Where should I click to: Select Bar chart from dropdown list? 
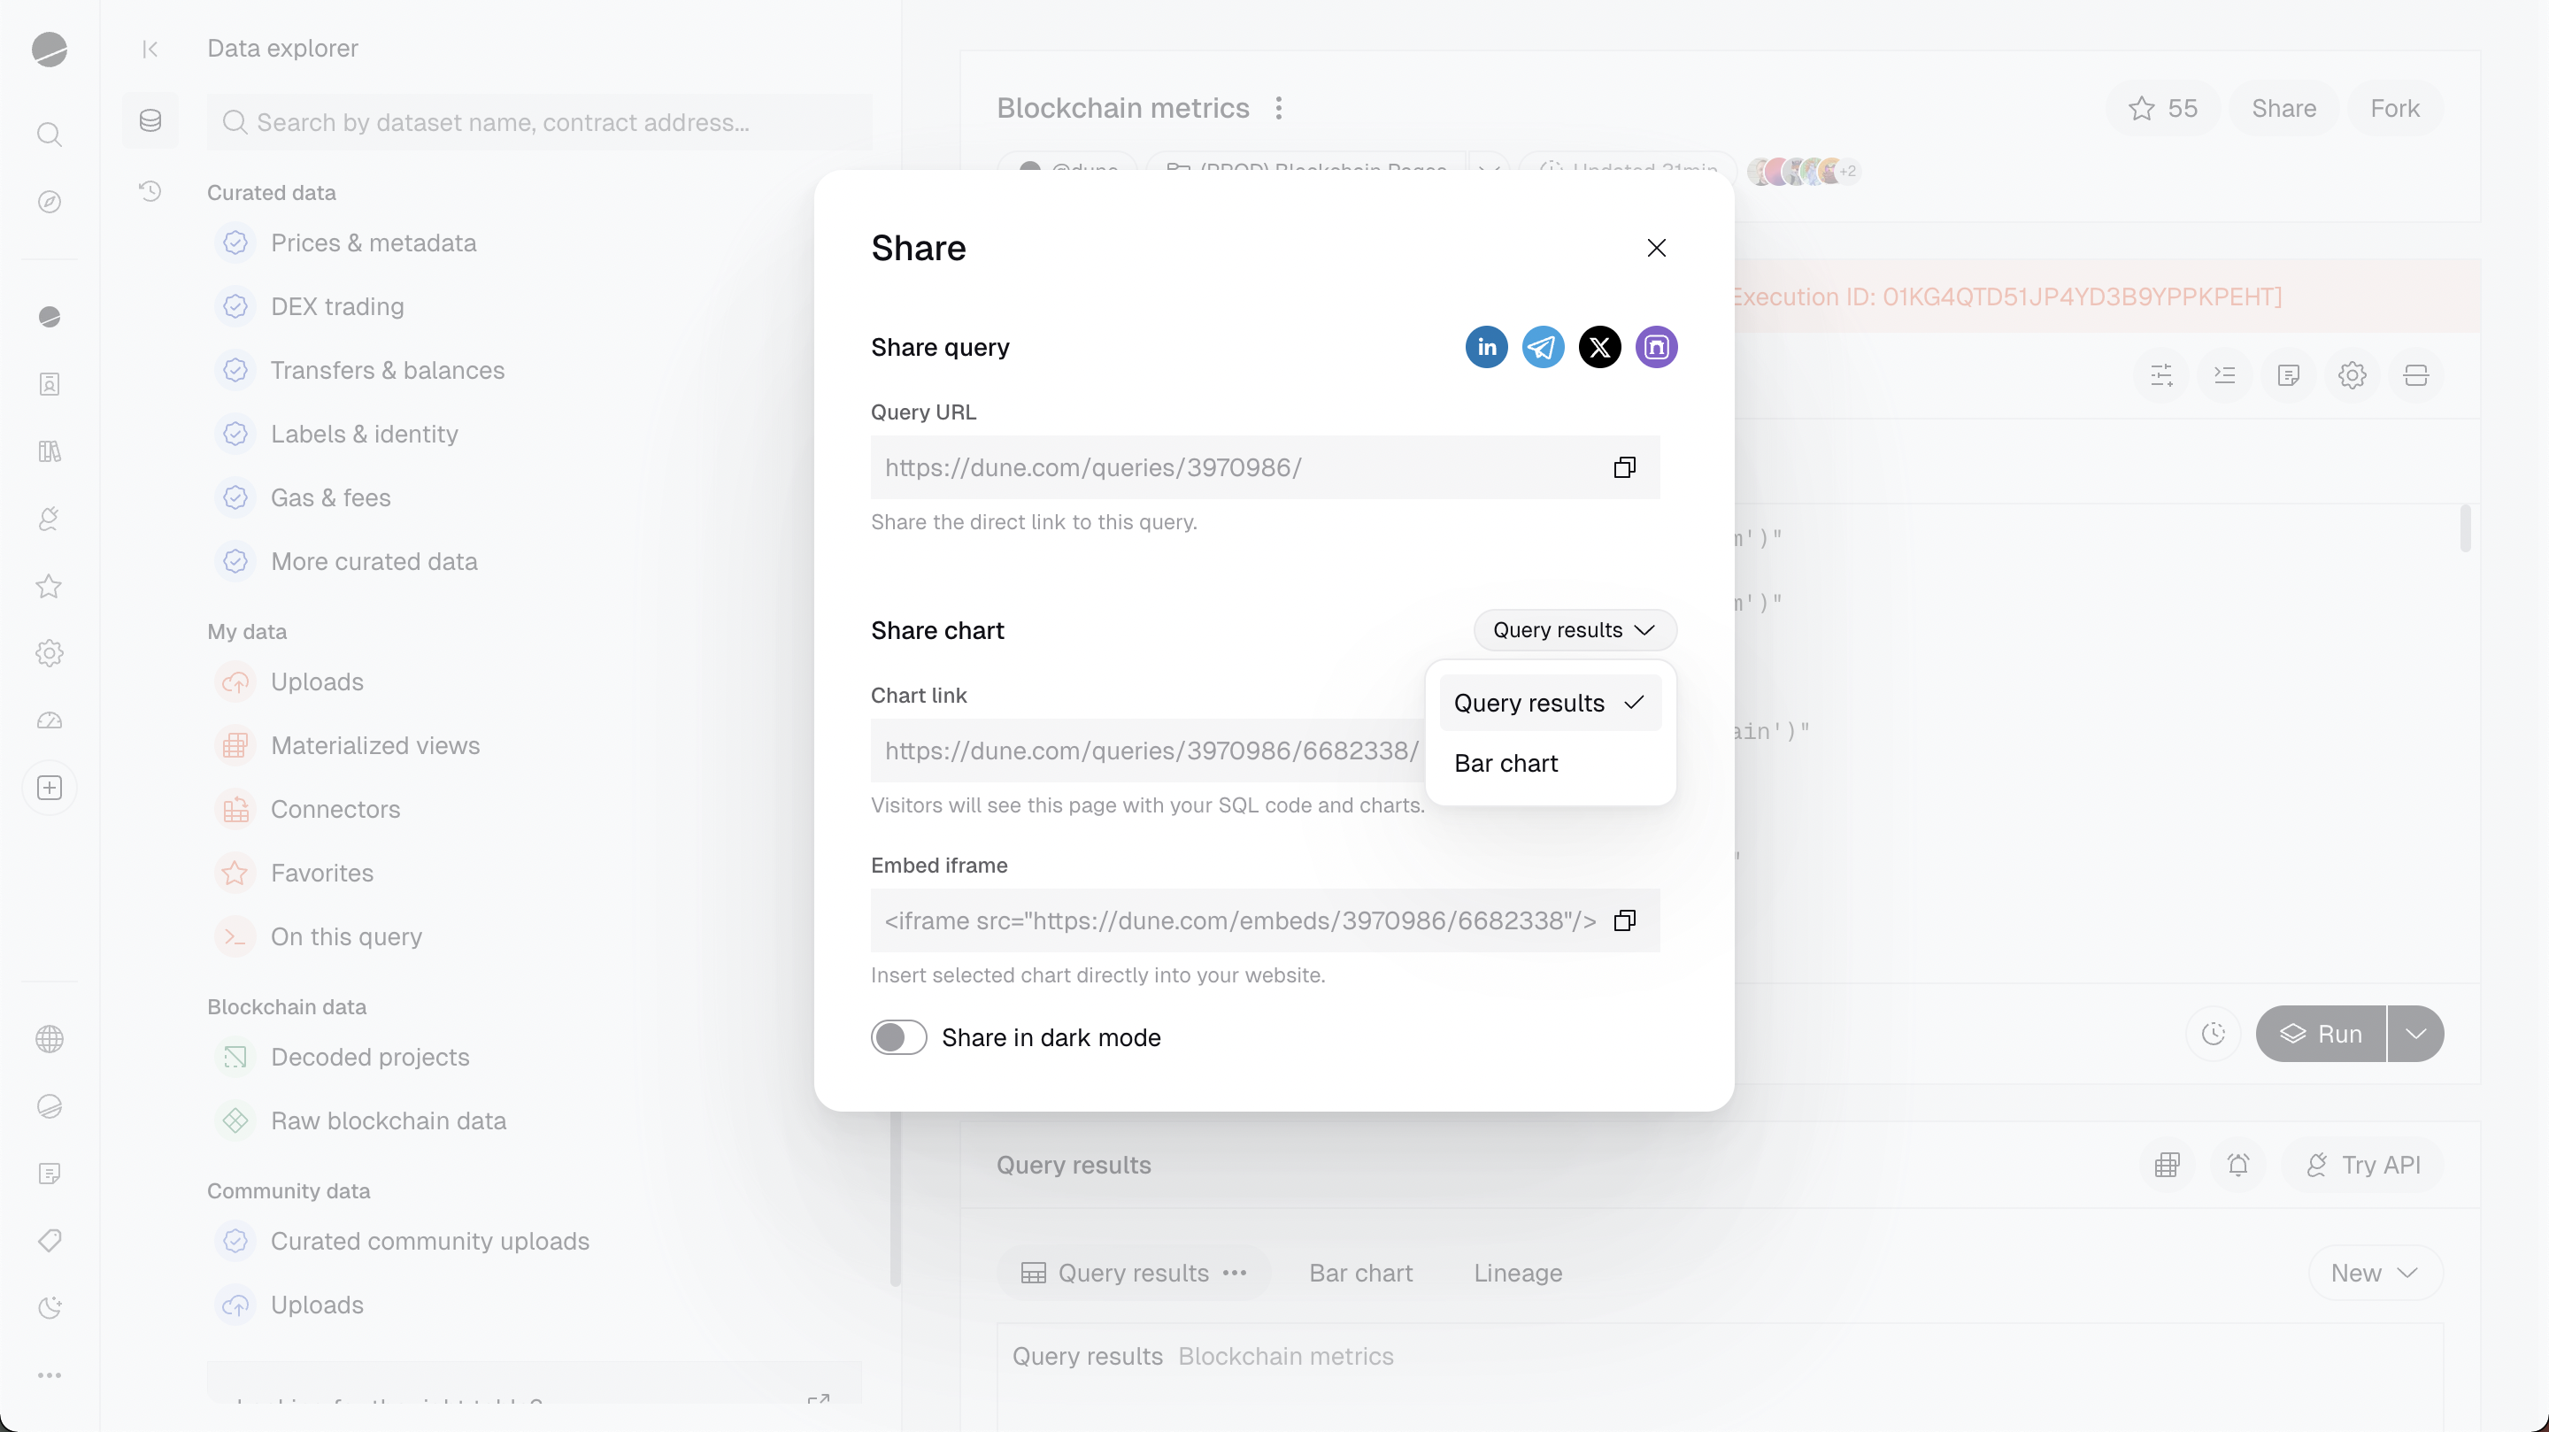[x=1551, y=763]
